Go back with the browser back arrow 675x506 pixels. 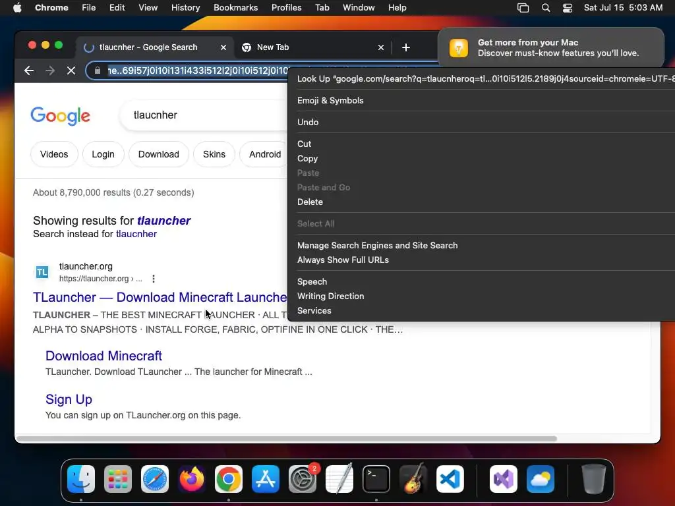pos(29,70)
